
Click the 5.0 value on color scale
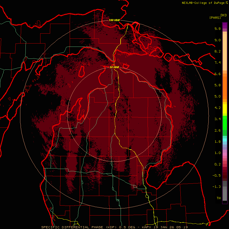(218, 96)
